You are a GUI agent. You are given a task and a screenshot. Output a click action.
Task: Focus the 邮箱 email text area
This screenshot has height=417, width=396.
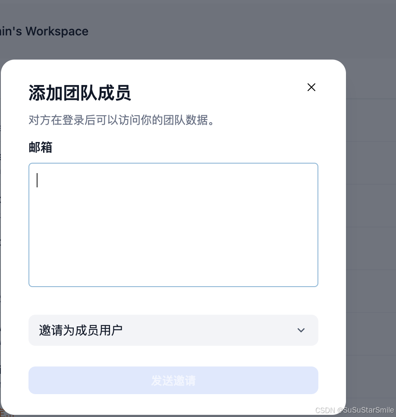click(173, 225)
